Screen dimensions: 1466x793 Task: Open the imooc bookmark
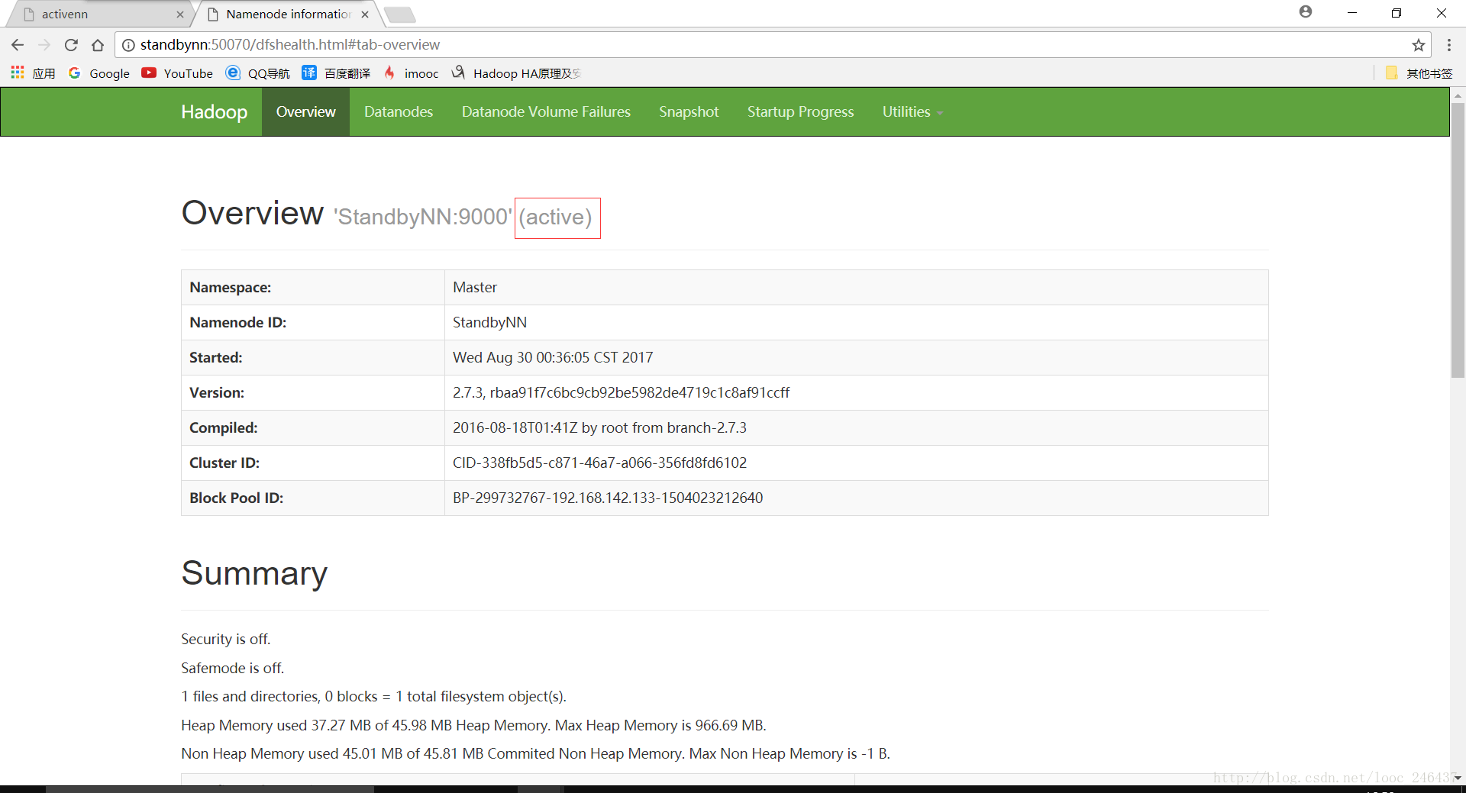(411, 73)
